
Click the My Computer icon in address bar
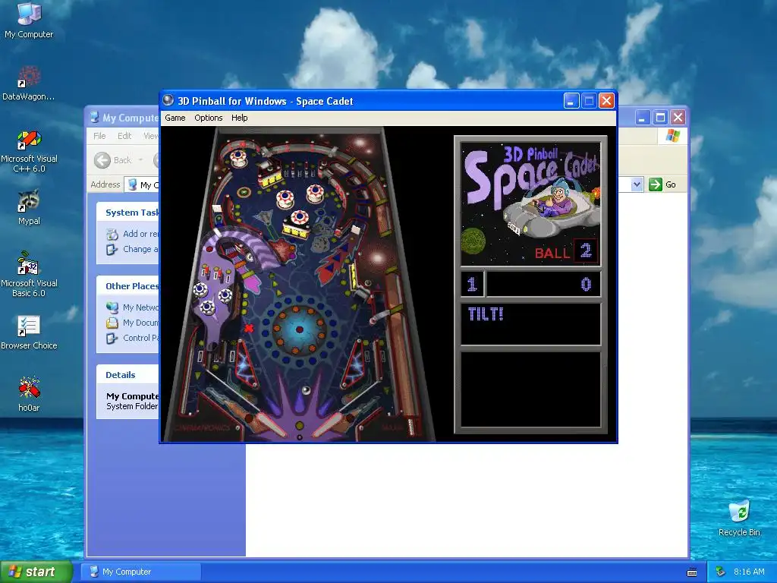(132, 185)
